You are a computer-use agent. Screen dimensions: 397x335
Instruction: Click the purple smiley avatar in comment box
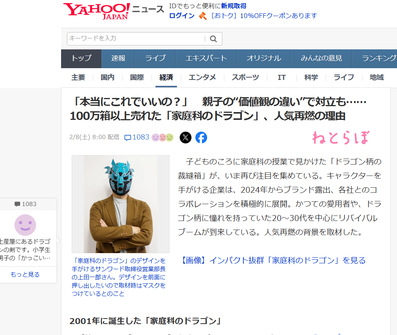(x=25, y=225)
